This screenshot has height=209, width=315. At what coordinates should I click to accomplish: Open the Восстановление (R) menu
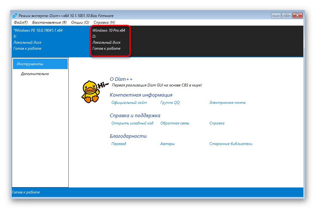coord(49,22)
